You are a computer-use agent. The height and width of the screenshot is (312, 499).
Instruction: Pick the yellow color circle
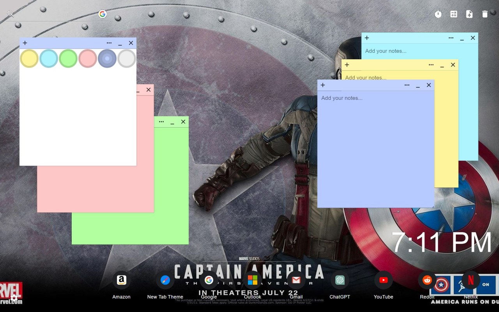tap(29, 58)
